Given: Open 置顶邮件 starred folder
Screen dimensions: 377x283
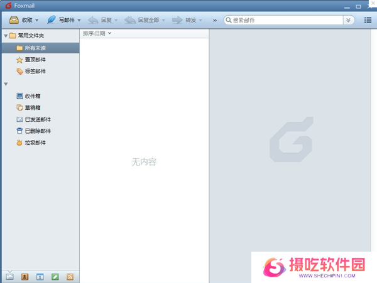Looking at the screenshot, I should (x=35, y=60).
